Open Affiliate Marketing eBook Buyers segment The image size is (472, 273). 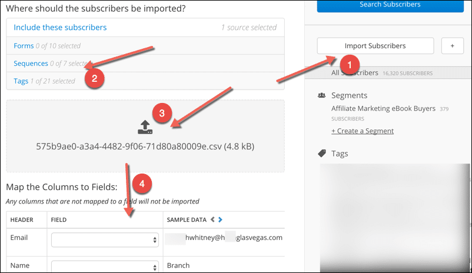click(383, 108)
